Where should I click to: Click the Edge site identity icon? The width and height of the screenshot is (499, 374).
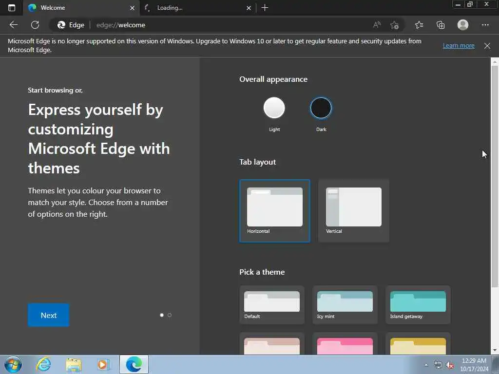(71, 25)
